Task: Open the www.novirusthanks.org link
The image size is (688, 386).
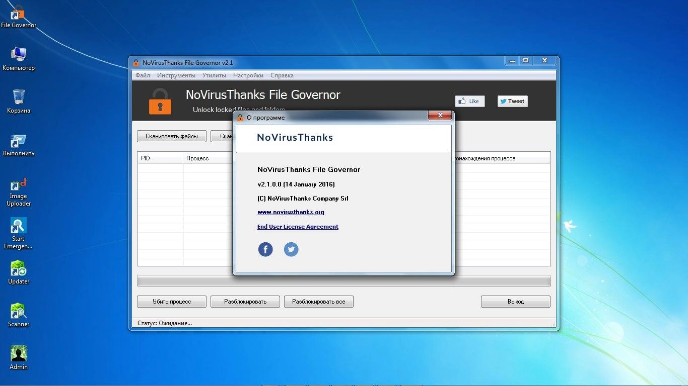Action: [291, 212]
